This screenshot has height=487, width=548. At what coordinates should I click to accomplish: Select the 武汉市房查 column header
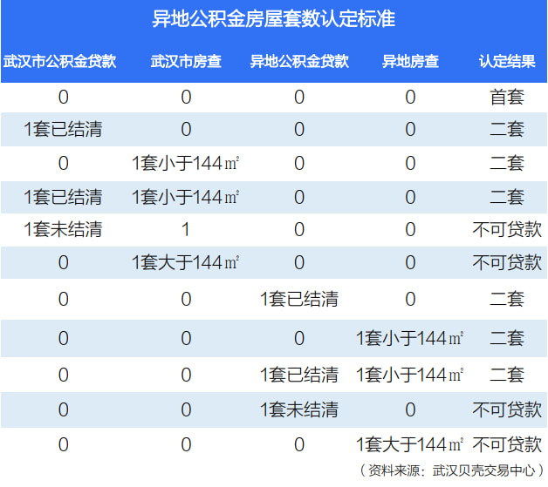coord(186,62)
